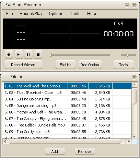This screenshot has height=158, width=140.
Task: Open the File menu
Action: 10,14
